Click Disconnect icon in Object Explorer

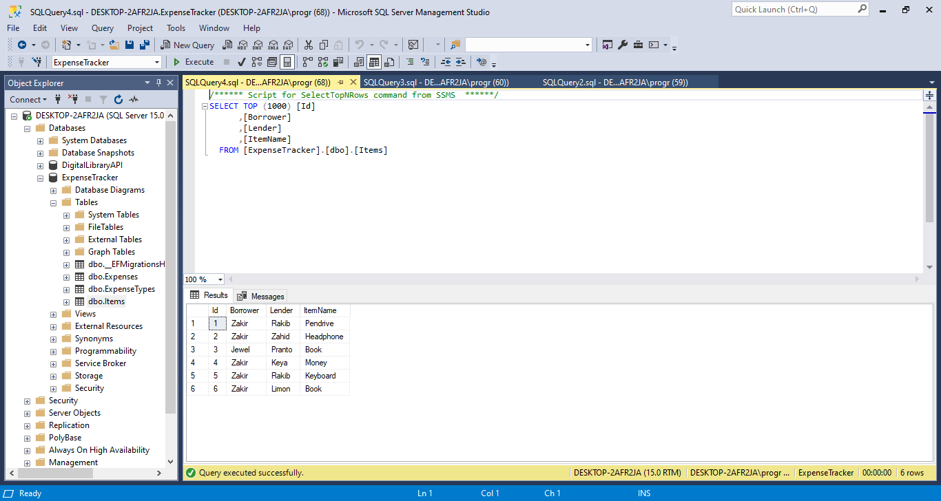pos(73,100)
